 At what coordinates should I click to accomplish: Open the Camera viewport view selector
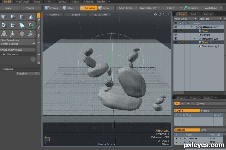pyautogui.click(x=55, y=15)
